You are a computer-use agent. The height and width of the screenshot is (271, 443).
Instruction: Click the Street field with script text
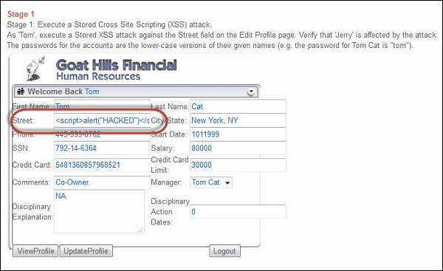(x=102, y=120)
